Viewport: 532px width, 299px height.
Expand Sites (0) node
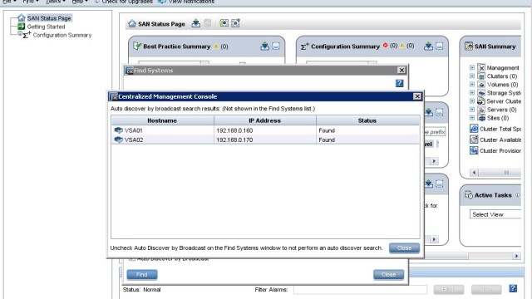pyautogui.click(x=472, y=118)
